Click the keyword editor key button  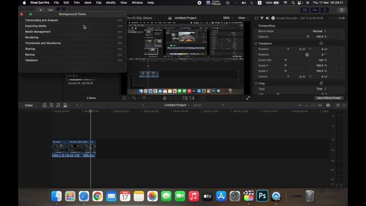coord(51,10)
